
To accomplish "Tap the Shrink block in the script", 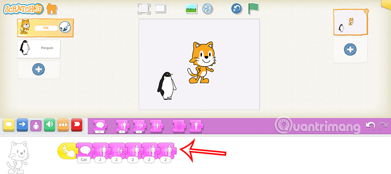I will point(117,151).
